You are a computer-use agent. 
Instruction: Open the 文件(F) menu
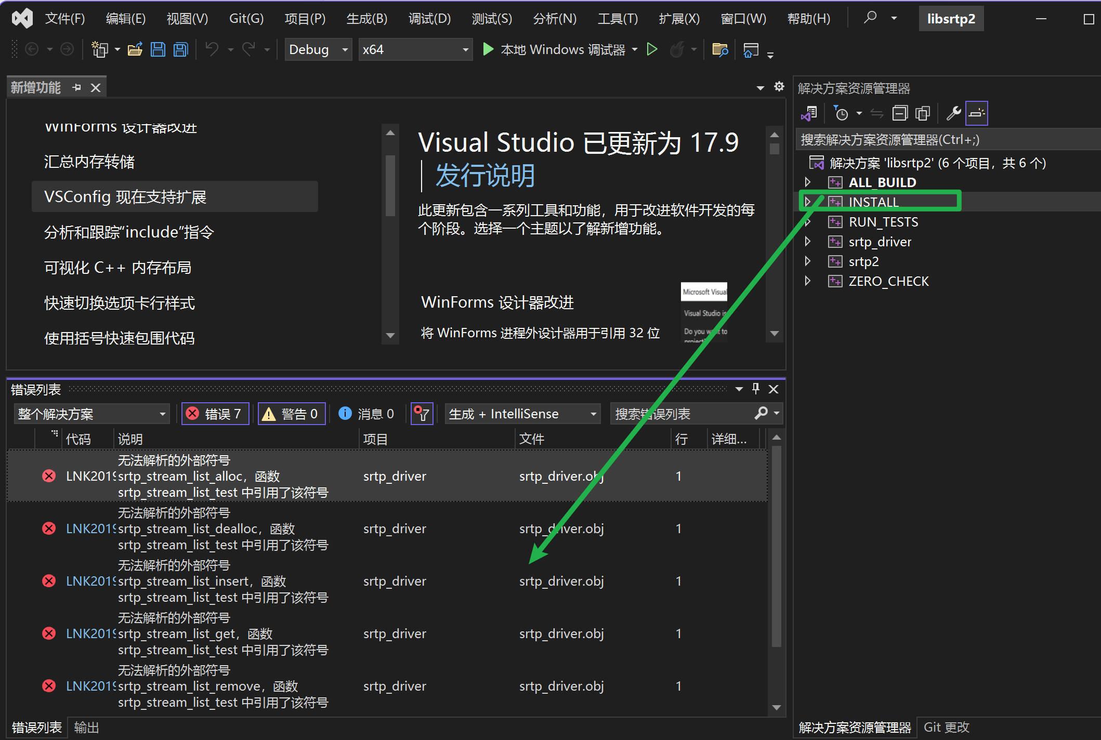pyautogui.click(x=65, y=19)
